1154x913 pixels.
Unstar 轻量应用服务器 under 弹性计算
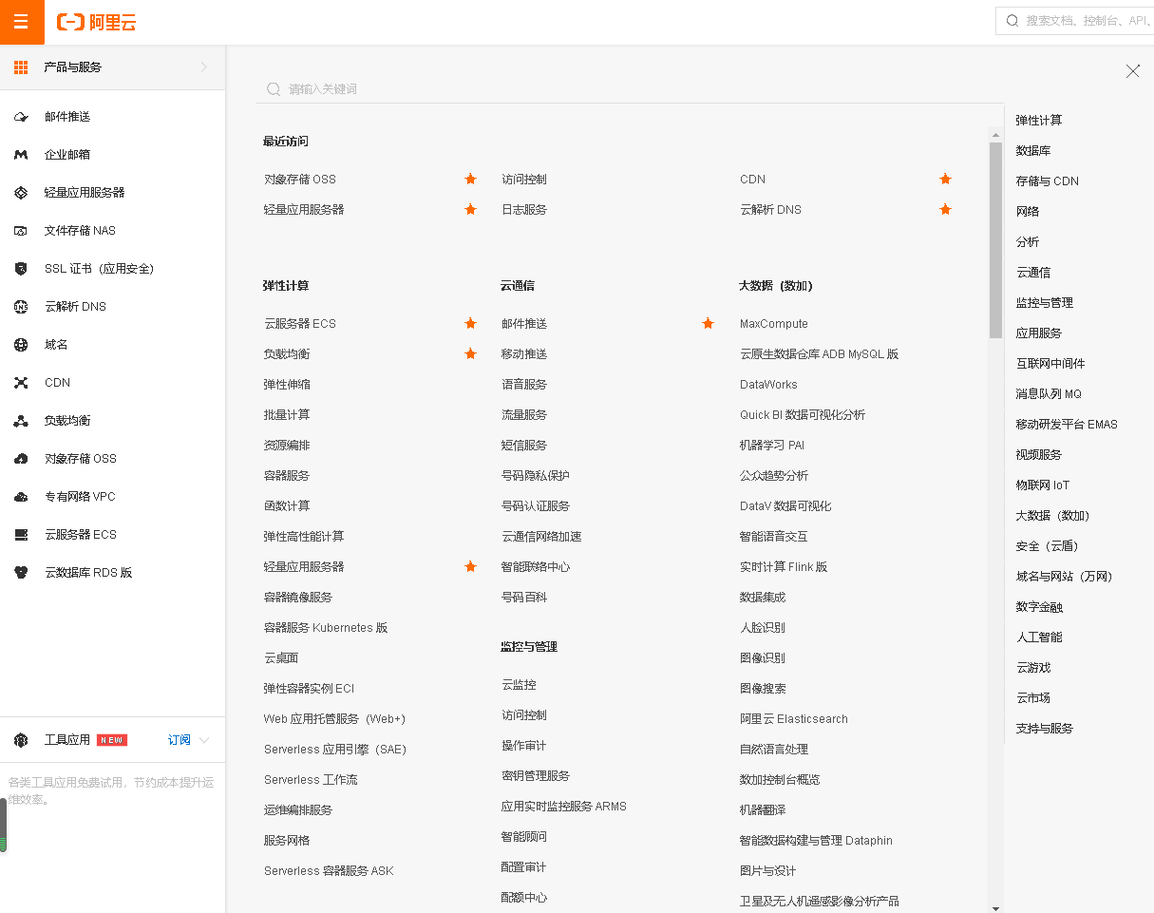[470, 566]
